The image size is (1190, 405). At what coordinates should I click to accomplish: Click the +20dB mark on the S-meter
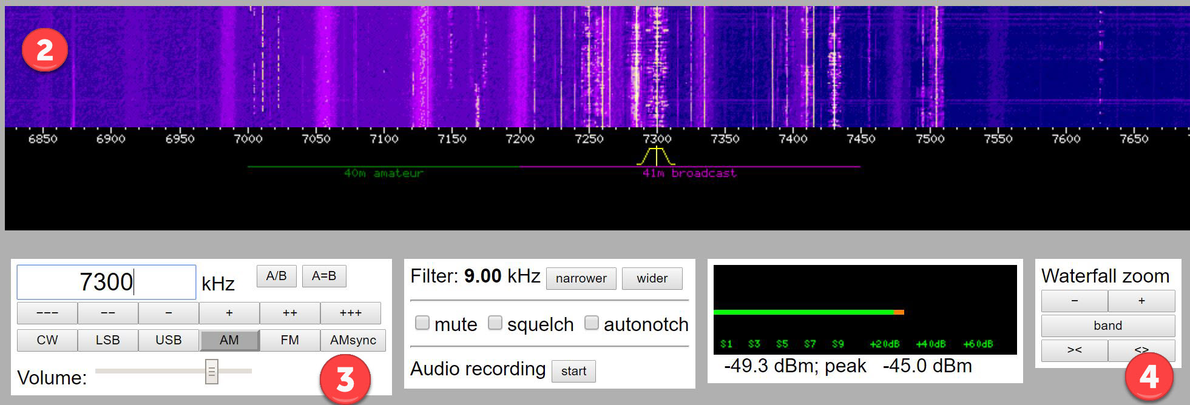pos(885,344)
